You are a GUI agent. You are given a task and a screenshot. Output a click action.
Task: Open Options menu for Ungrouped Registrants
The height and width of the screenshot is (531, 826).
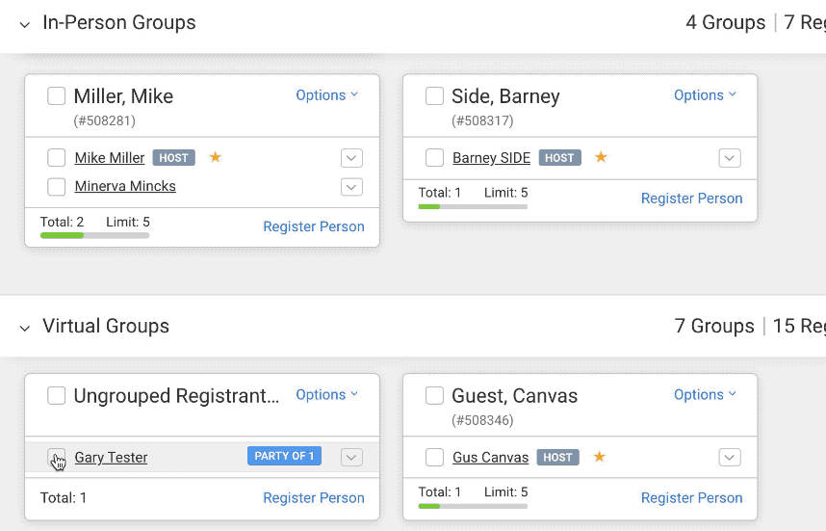326,395
